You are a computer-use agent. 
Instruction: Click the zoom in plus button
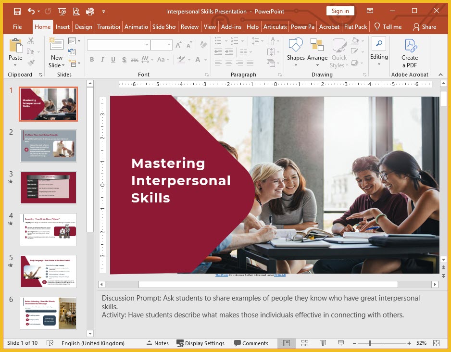409,343
